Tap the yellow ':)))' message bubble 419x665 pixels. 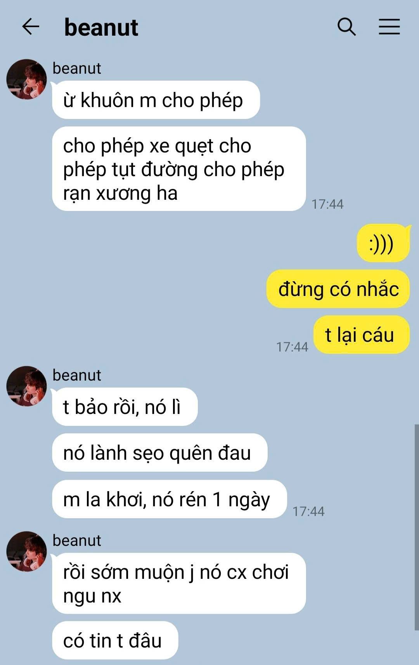tap(383, 243)
